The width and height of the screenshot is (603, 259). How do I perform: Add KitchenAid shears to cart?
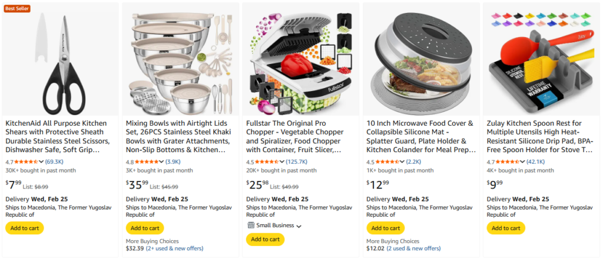[x=24, y=228]
